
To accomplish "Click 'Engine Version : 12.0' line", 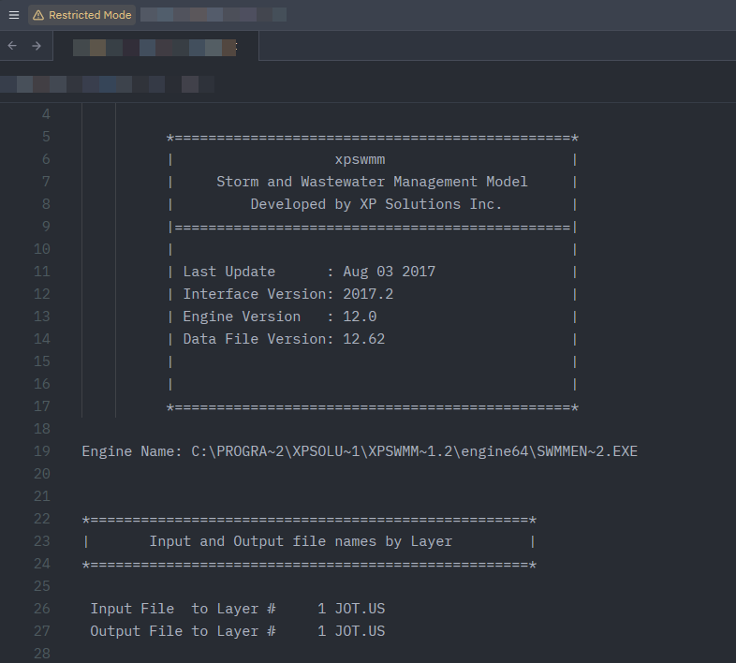I will 280,317.
